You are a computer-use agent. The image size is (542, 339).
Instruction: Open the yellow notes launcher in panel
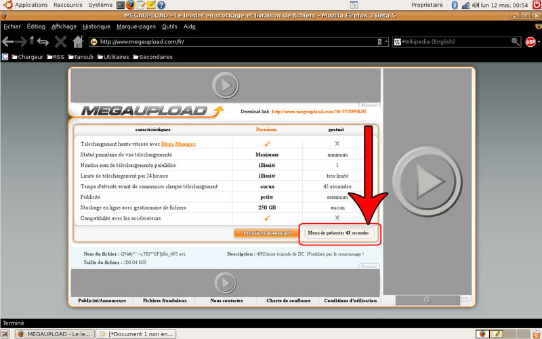click(151, 5)
